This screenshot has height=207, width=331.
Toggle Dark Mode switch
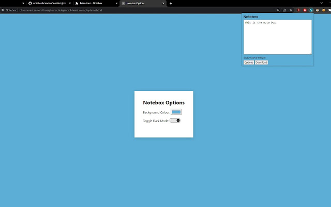(x=175, y=121)
